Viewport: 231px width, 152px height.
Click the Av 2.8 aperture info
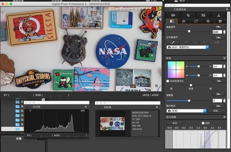[x=135, y=123]
